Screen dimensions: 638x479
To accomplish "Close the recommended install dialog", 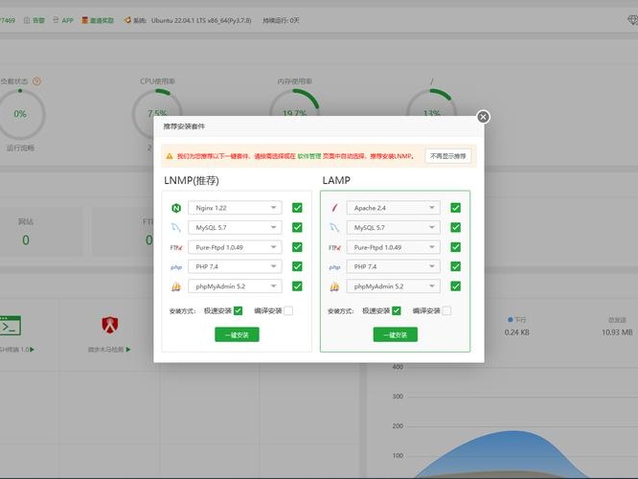I will [483, 117].
